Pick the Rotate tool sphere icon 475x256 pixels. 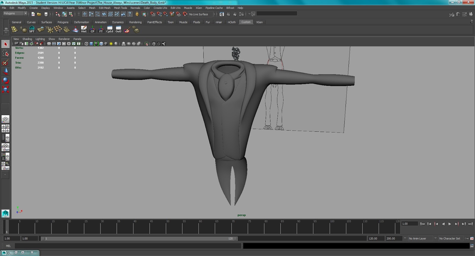pyautogui.click(x=5, y=80)
